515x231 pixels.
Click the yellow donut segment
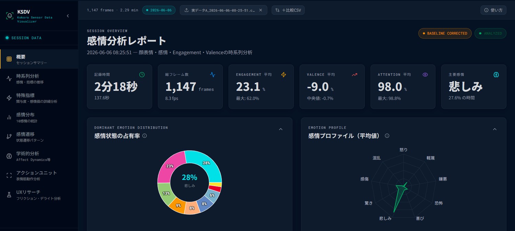[x=216, y=184]
